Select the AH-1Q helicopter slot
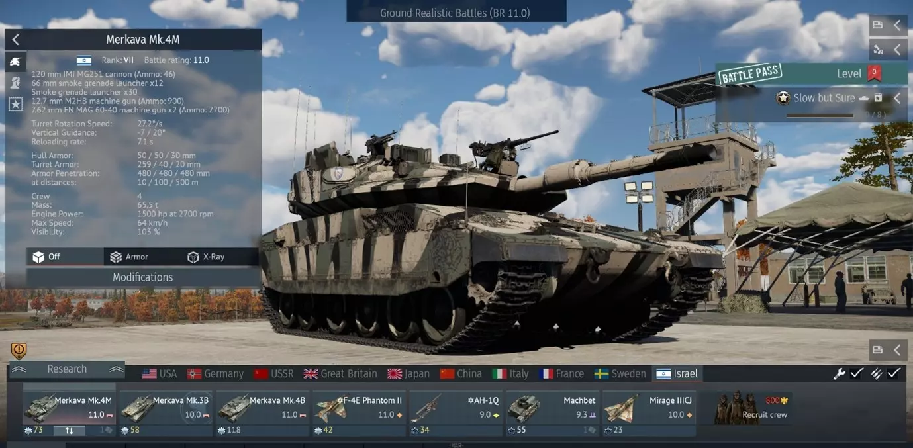Image resolution: width=913 pixels, height=448 pixels. 456,413
